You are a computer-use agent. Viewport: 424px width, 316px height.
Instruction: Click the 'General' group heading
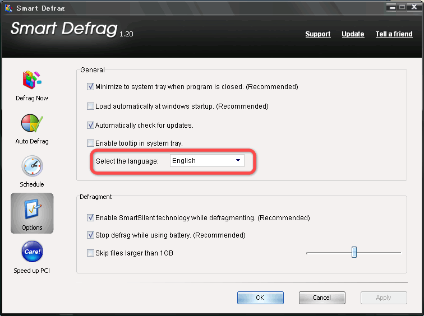click(x=93, y=70)
